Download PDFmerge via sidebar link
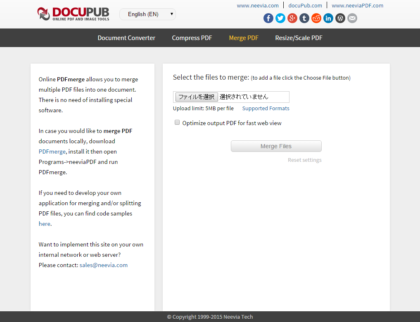Viewport: 420px width, 322px height. pyautogui.click(x=52, y=152)
